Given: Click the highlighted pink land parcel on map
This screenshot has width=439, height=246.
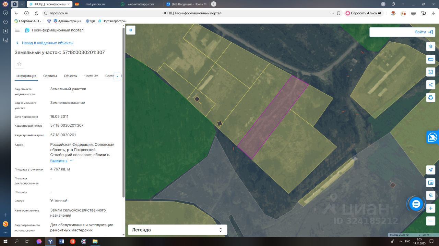Looking at the screenshot, I should pyautogui.click(x=273, y=117).
